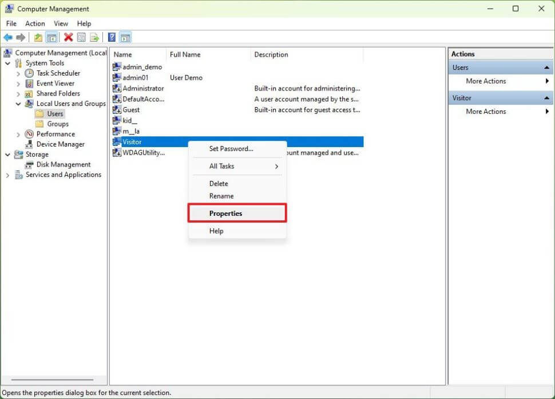Collapse the Users section in Actions pane
Screen dimensions: 555x399
point(547,67)
